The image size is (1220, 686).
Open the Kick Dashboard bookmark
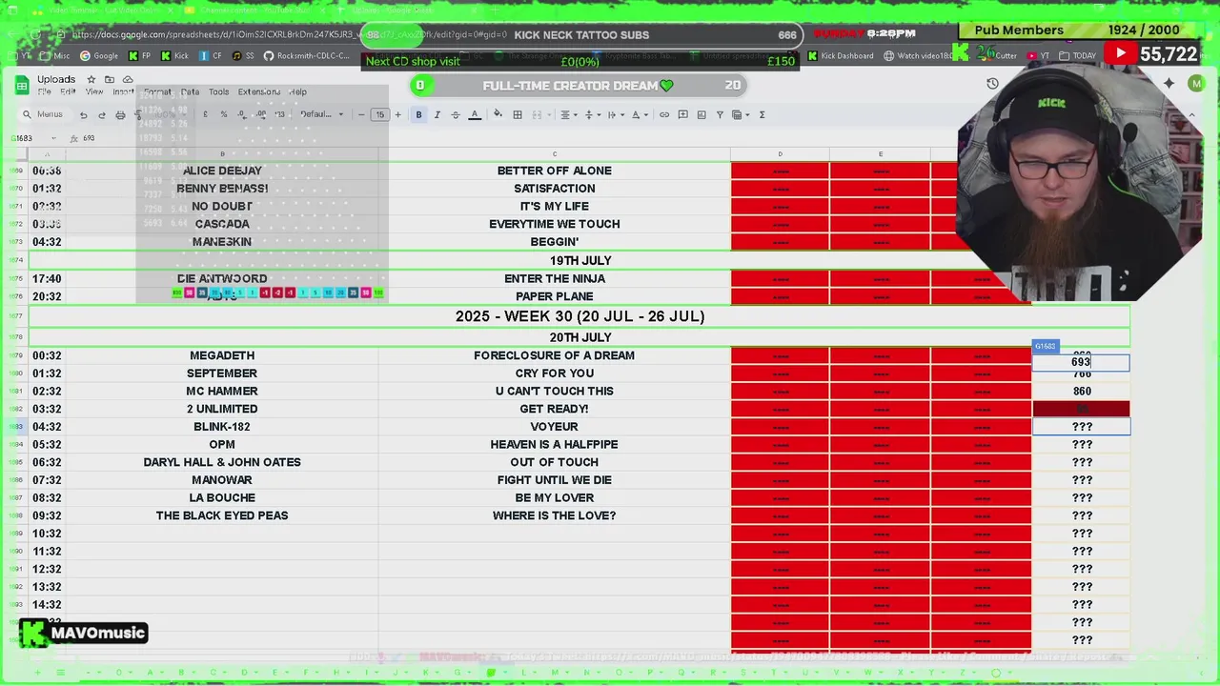841,56
